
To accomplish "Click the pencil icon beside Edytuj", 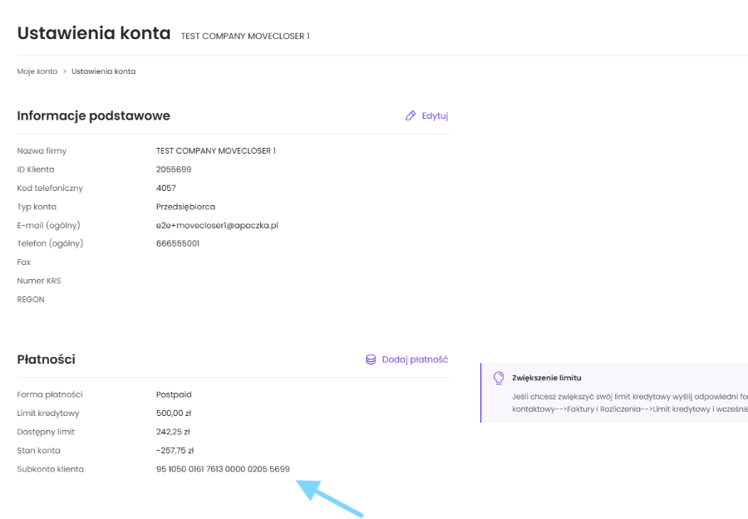I will point(411,116).
